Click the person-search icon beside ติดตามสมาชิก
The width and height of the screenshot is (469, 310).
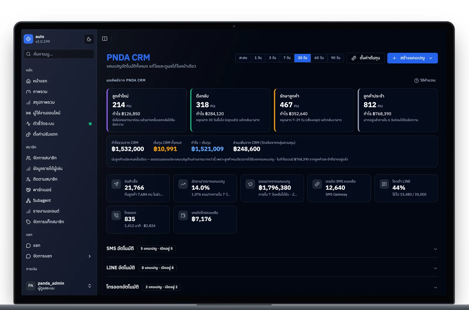[28, 179]
